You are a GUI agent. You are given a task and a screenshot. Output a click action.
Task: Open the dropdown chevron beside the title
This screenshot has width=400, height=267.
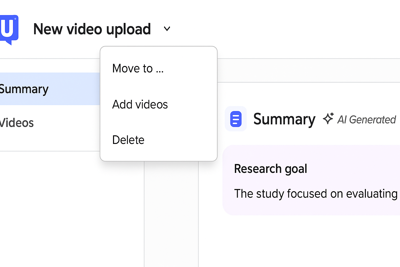[167, 29]
